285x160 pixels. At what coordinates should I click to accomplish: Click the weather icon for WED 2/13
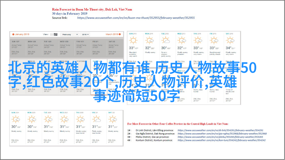182,41
